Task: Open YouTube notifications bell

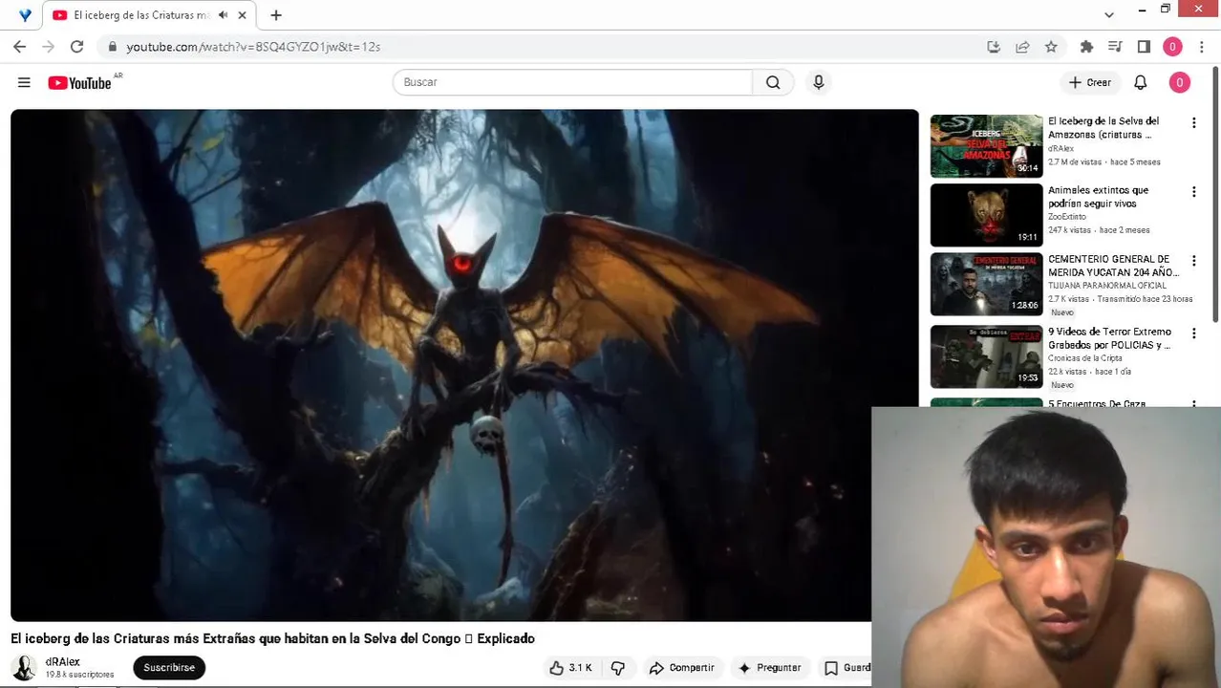Action: coord(1140,82)
